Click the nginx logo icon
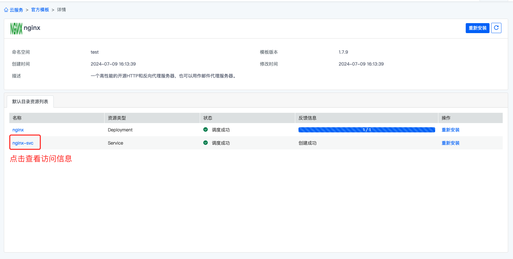 (x=16, y=28)
